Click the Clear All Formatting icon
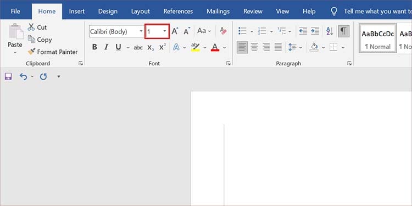Image resolution: width=412 pixels, height=206 pixels. click(x=223, y=31)
